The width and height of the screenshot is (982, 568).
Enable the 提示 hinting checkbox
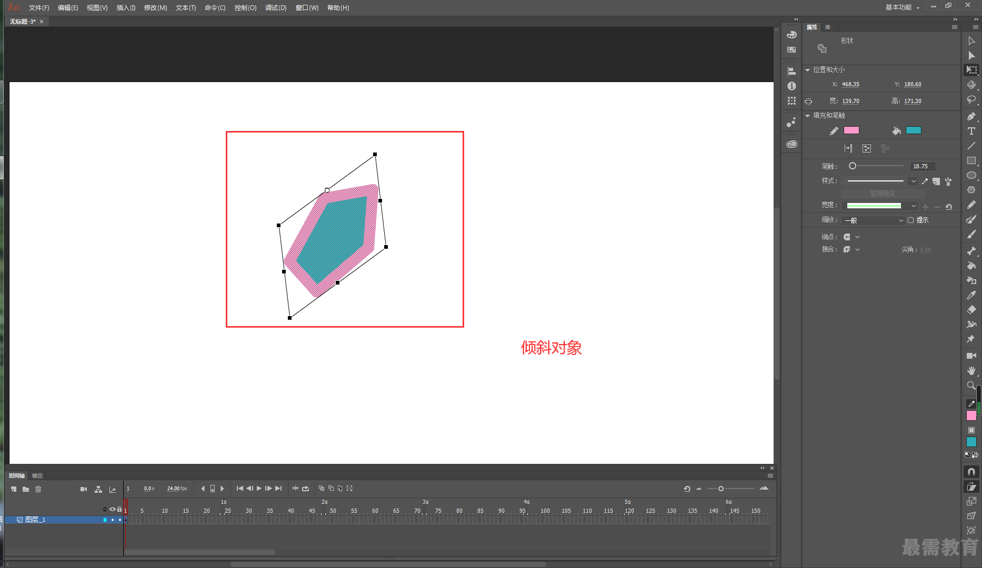pyautogui.click(x=911, y=220)
